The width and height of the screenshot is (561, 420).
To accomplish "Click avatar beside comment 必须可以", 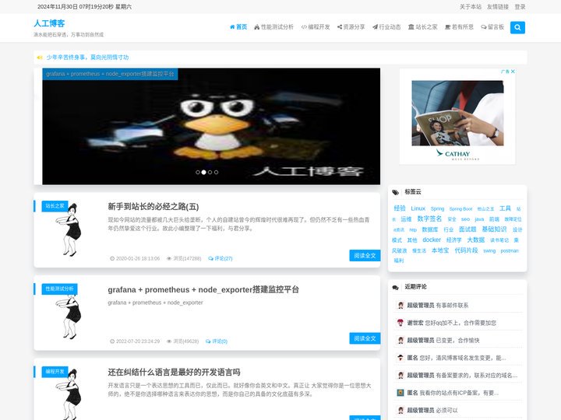I will click(400, 411).
